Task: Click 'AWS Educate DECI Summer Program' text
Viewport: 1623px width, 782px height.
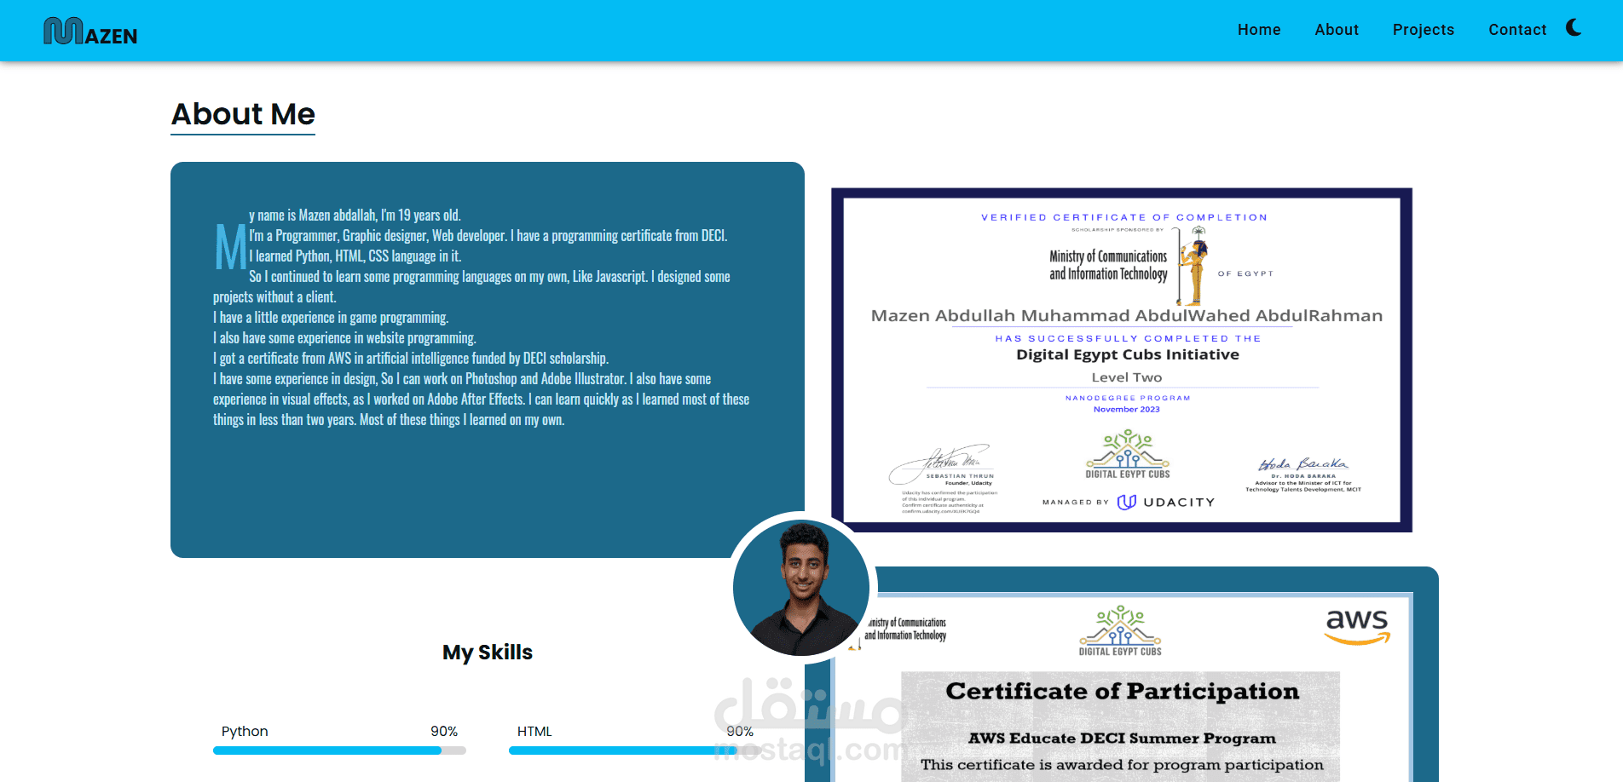Action: click(x=1122, y=738)
